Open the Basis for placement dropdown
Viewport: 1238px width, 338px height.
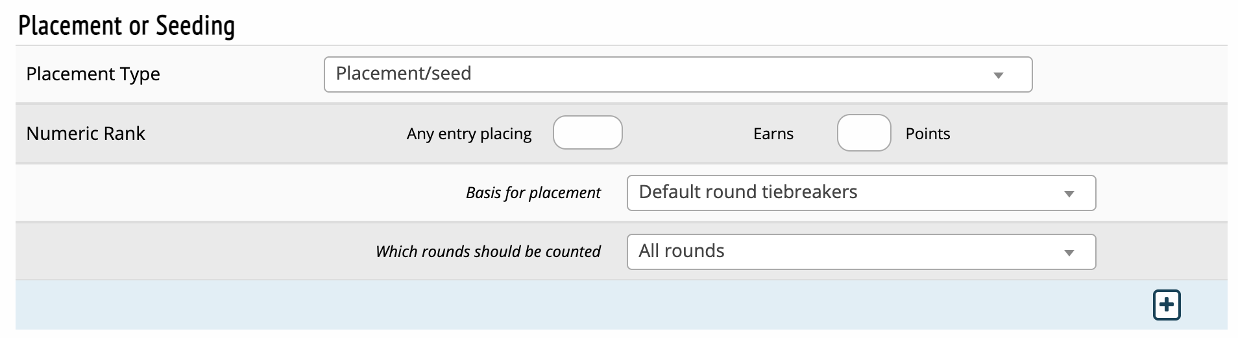(x=860, y=193)
